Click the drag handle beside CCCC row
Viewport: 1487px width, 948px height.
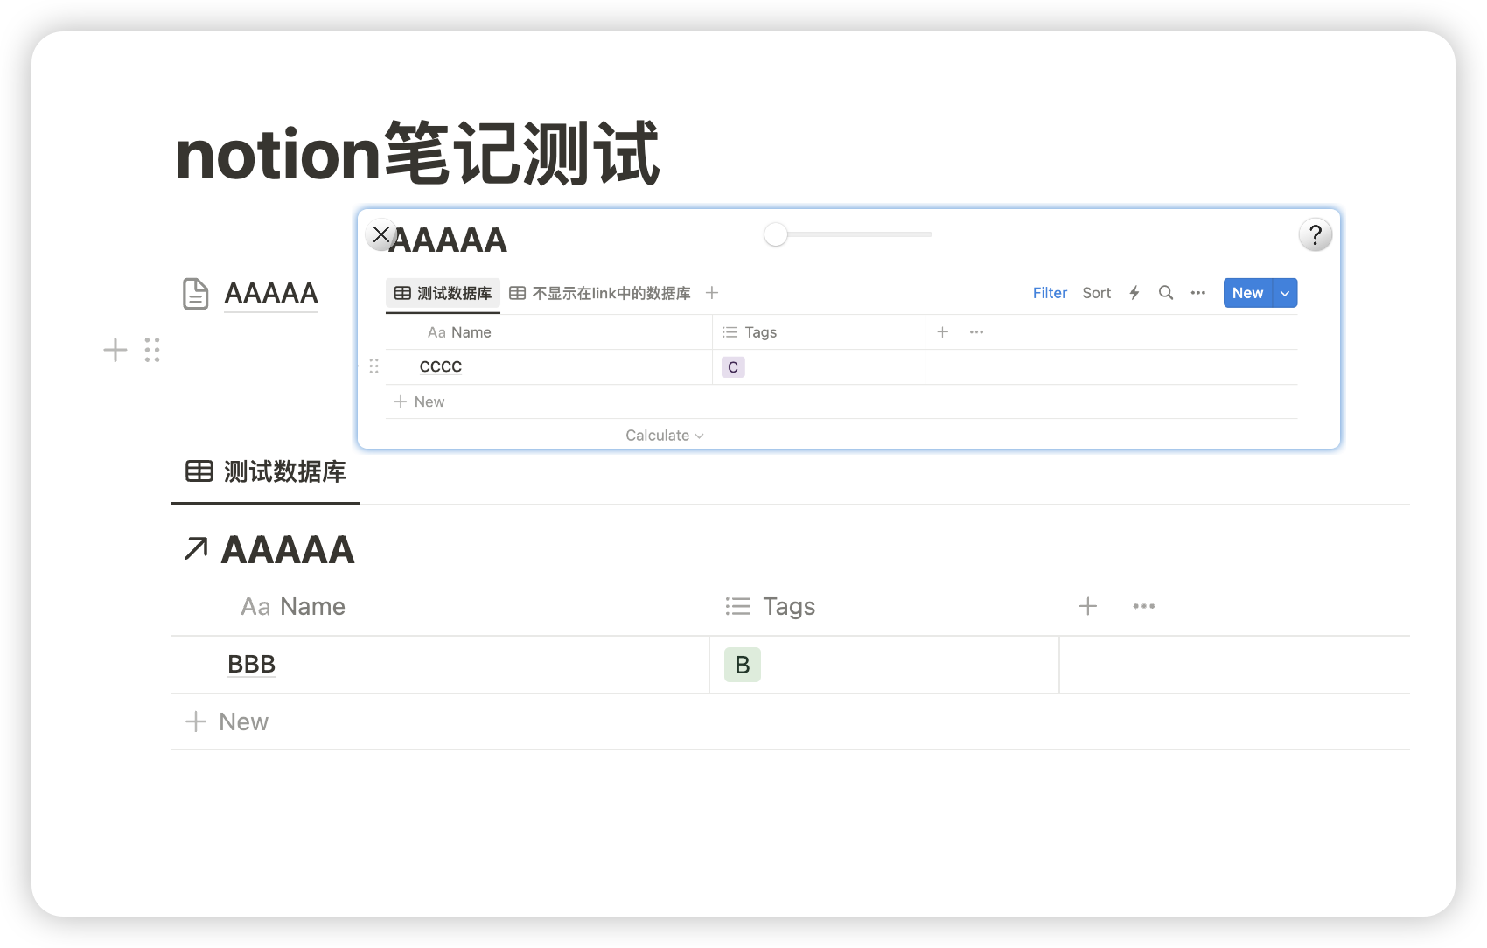374,366
